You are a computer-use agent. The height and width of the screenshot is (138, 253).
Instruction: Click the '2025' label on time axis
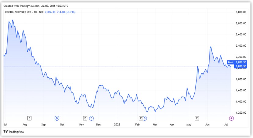point(117,125)
